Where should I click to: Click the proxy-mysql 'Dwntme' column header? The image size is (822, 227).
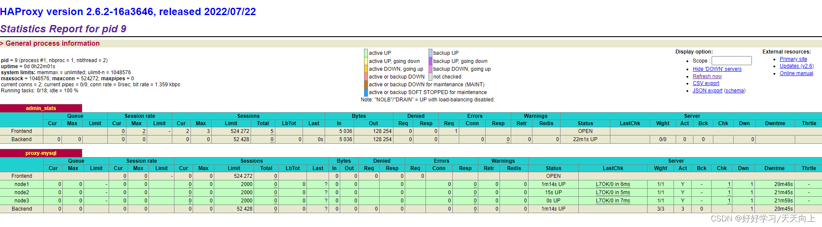pyautogui.click(x=774, y=168)
